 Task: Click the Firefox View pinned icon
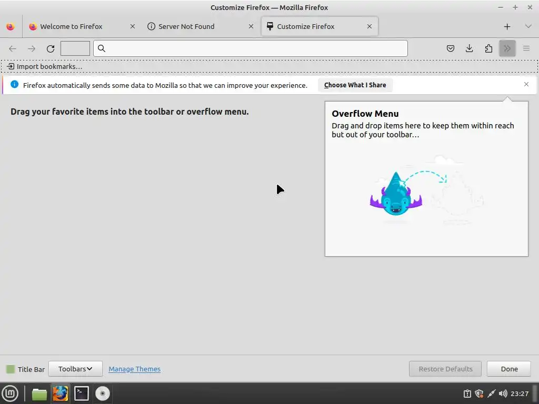(x=11, y=26)
